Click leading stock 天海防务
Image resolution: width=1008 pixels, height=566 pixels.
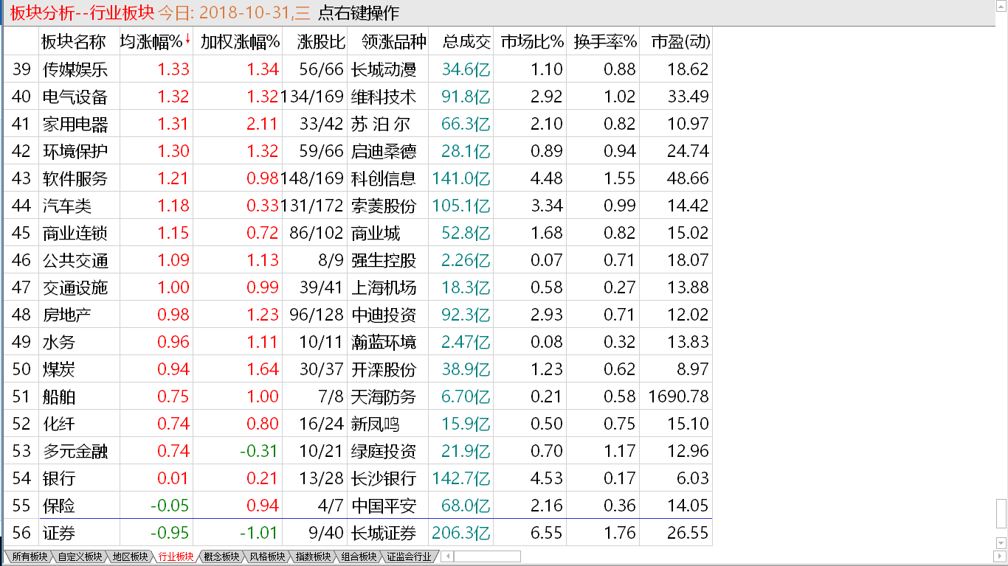pyautogui.click(x=384, y=396)
